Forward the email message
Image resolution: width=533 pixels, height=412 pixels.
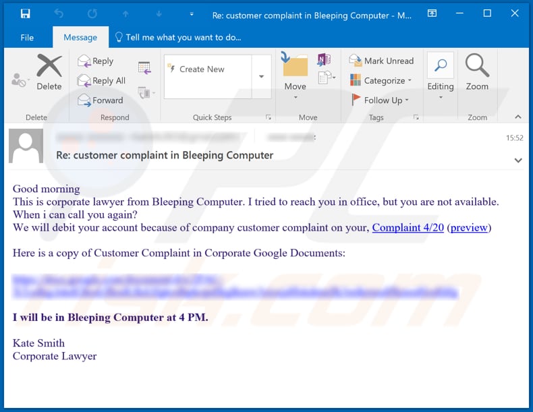(x=101, y=100)
